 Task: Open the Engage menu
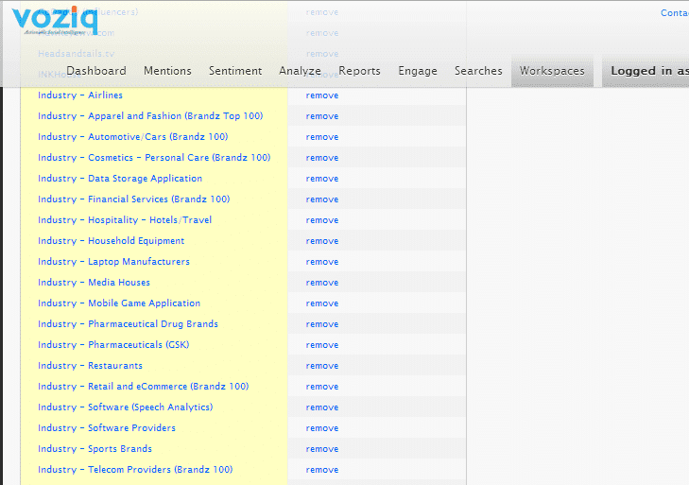pyautogui.click(x=418, y=71)
